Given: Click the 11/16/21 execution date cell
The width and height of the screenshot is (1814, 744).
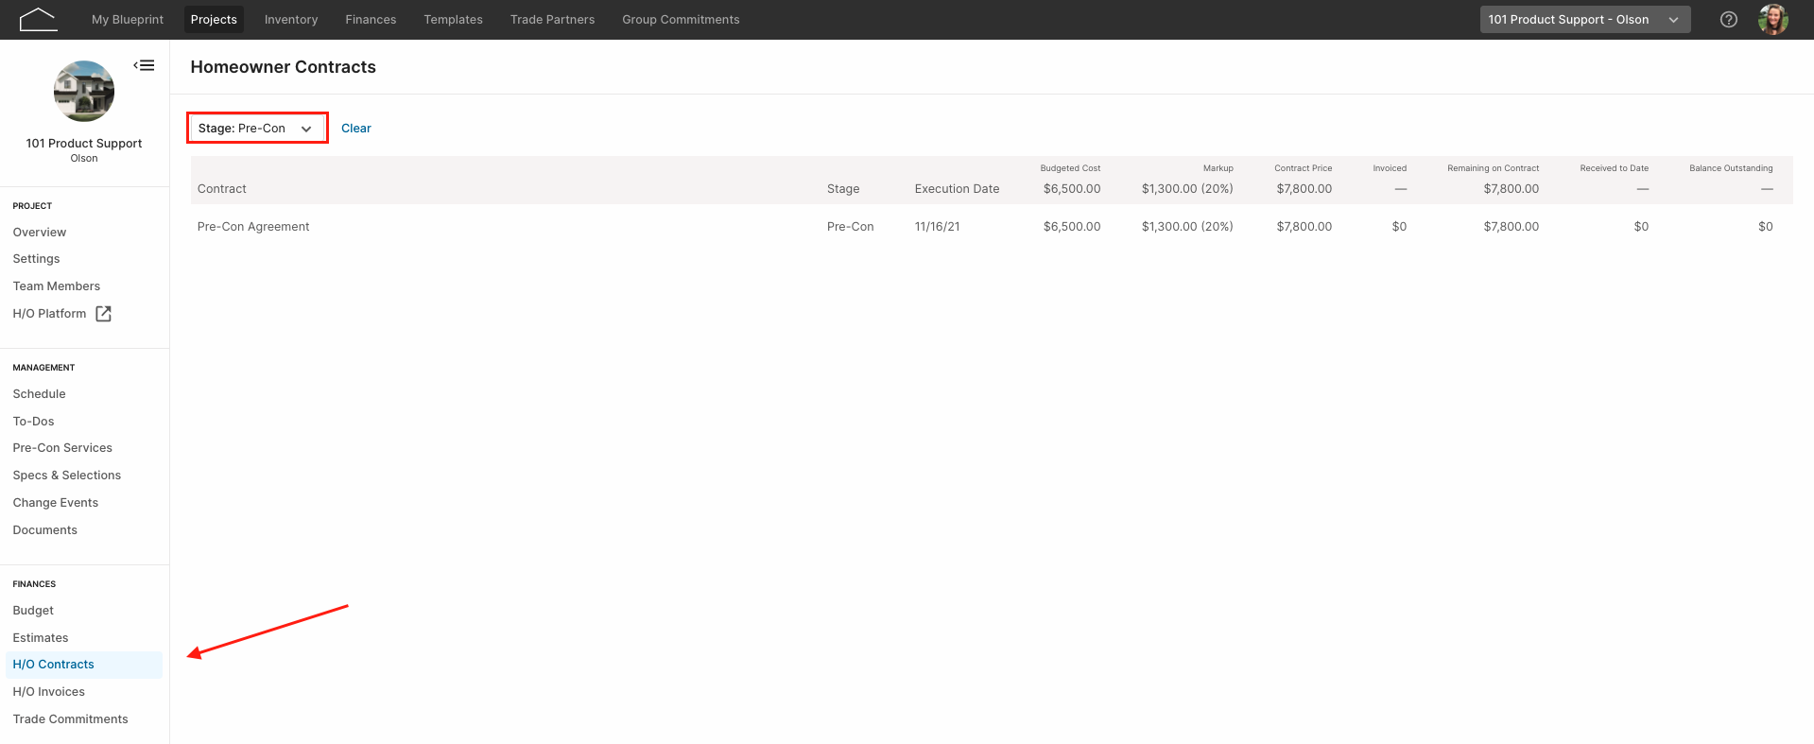Looking at the screenshot, I should pyautogui.click(x=937, y=227).
